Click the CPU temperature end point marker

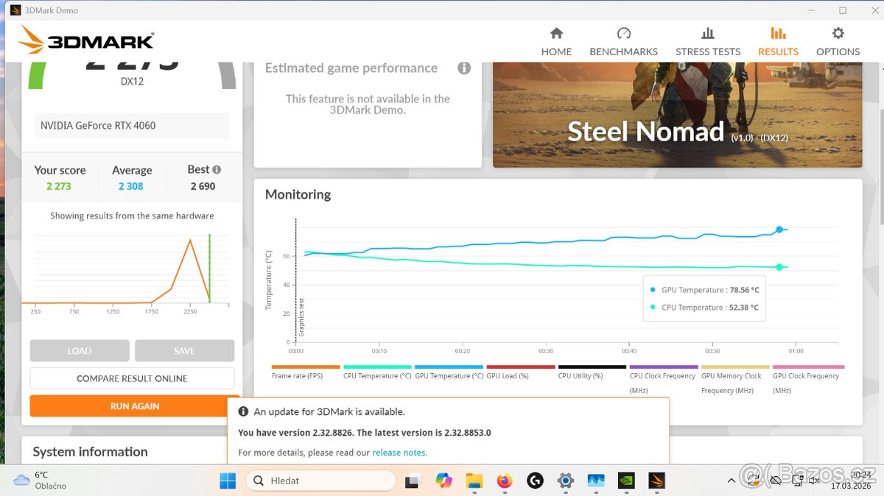[x=779, y=267]
